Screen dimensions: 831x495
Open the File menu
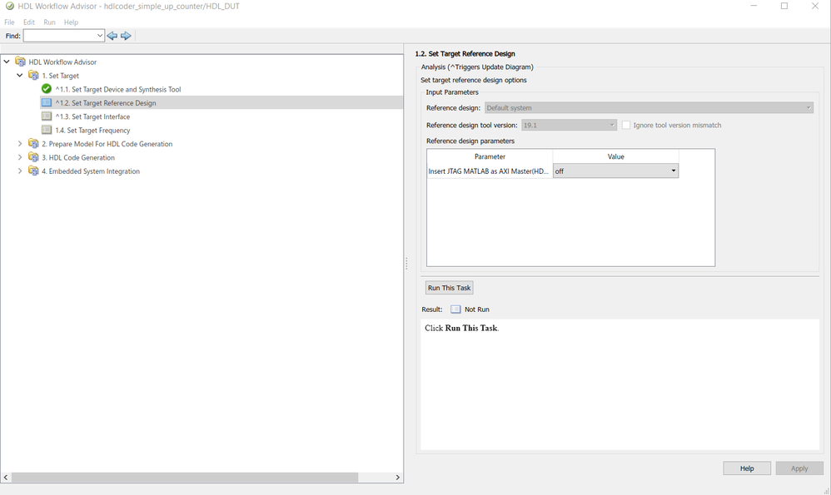tap(9, 22)
